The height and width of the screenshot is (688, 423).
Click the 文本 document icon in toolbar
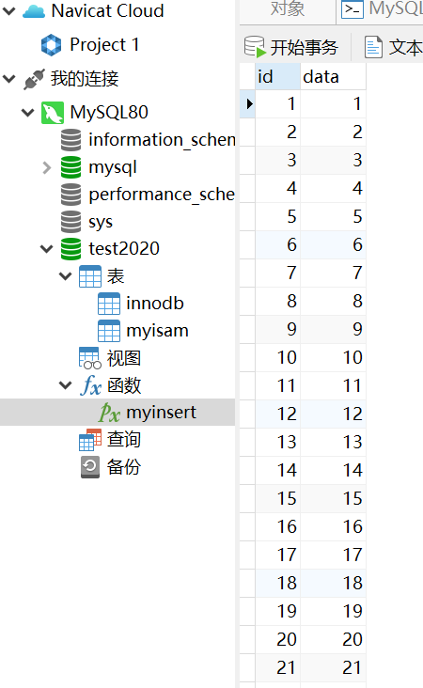point(373,47)
